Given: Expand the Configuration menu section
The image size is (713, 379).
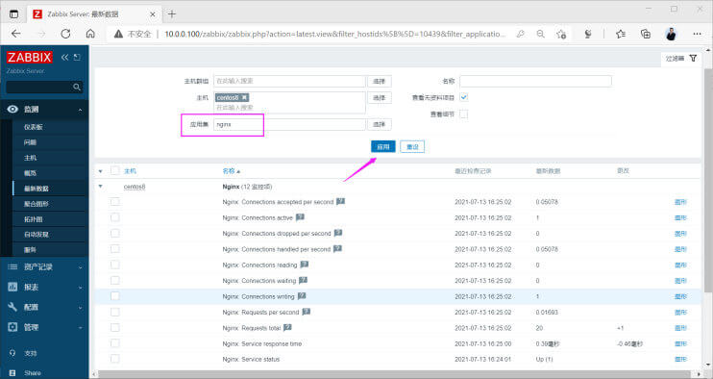Looking at the screenshot, I should [44, 307].
